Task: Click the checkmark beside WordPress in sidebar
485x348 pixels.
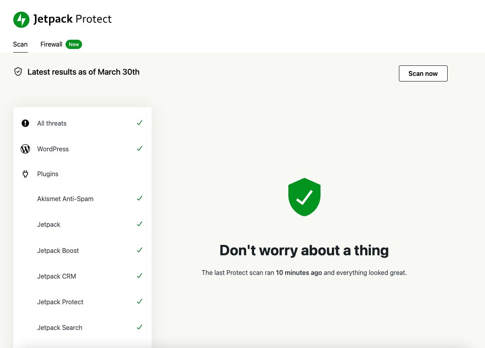Action: pos(140,148)
